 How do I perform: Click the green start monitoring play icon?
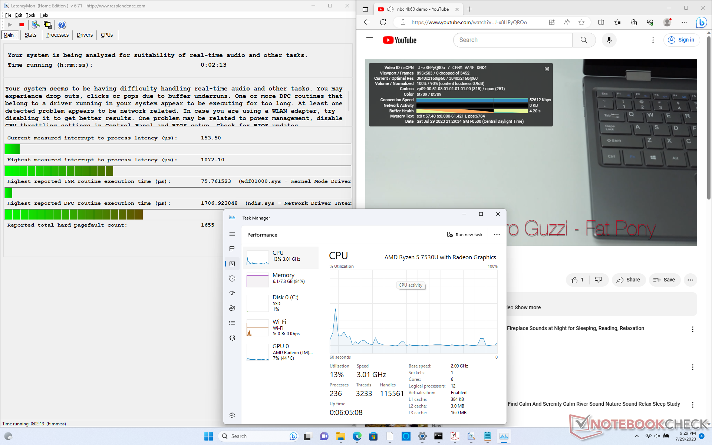coord(10,25)
